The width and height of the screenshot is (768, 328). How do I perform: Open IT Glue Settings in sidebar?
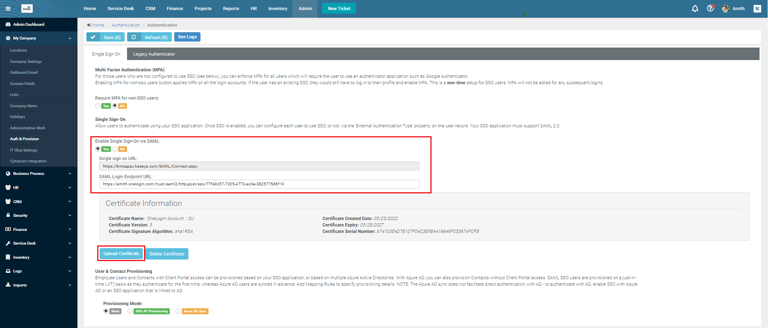tap(24, 150)
